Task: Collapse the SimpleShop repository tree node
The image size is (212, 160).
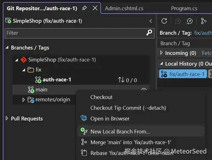Action: click(17, 60)
